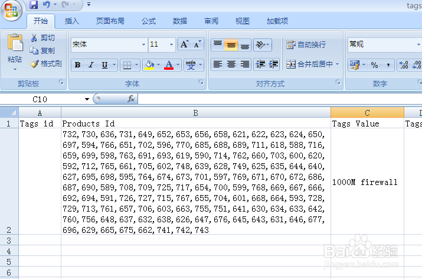Click the cell containing 1000M firewall

tap(367, 181)
